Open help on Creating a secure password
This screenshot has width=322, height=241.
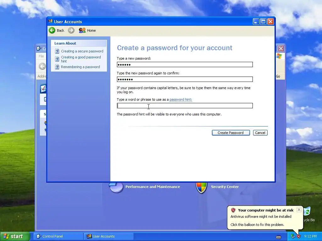(82, 51)
